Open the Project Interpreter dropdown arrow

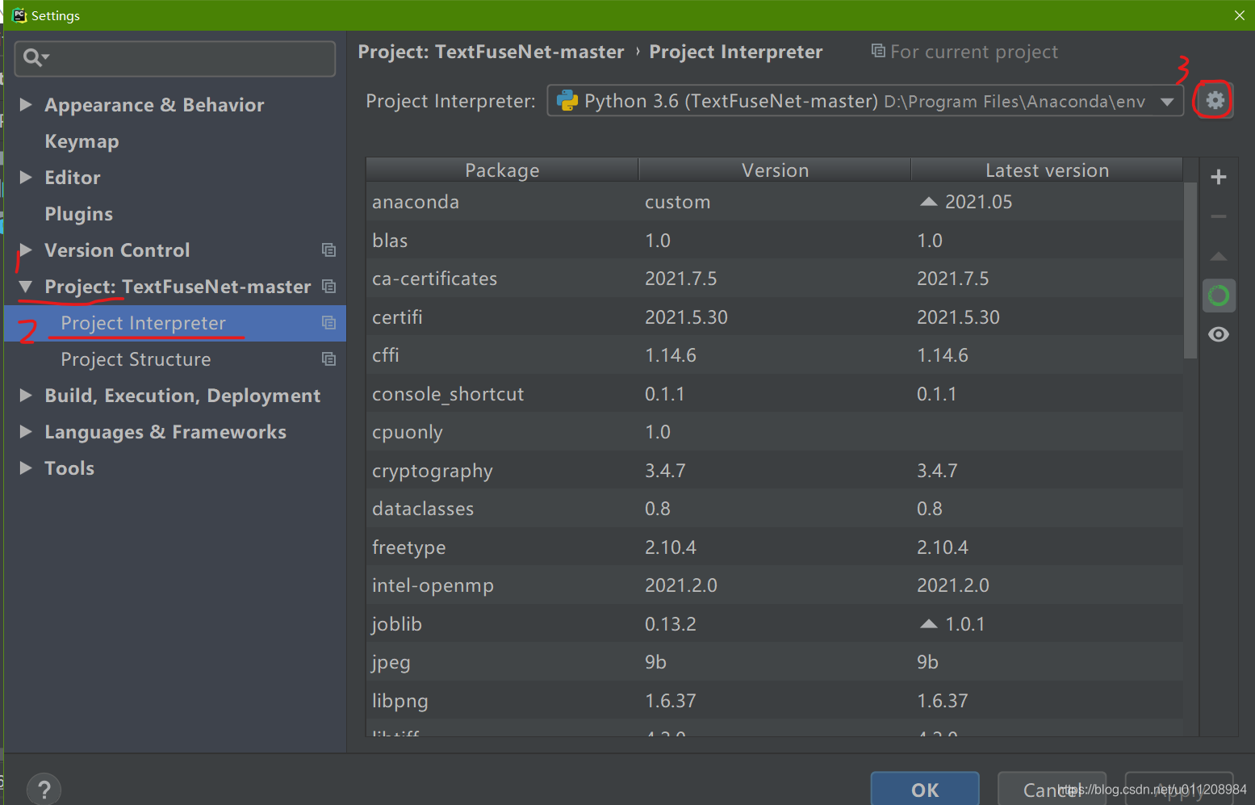click(x=1167, y=102)
